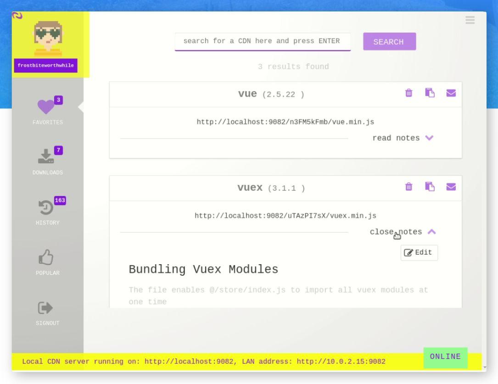Click the note text about store/index.js
The width and height of the screenshot is (498, 384).
[278, 296]
